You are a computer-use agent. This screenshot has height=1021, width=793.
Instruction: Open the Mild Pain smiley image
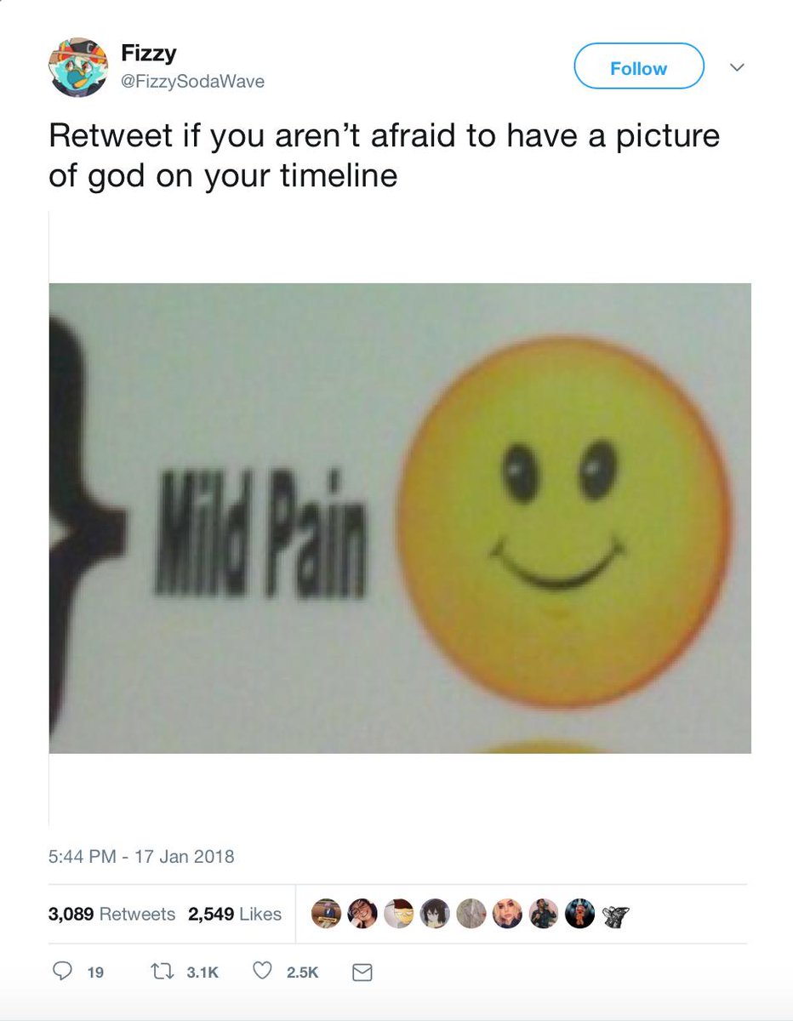click(400, 518)
